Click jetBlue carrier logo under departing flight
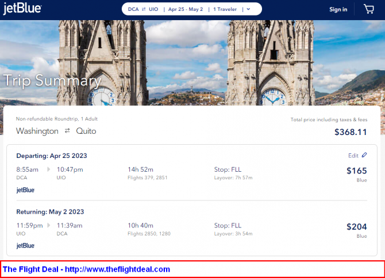Image resolution: width=385 pixels, height=278 pixels. point(25,190)
